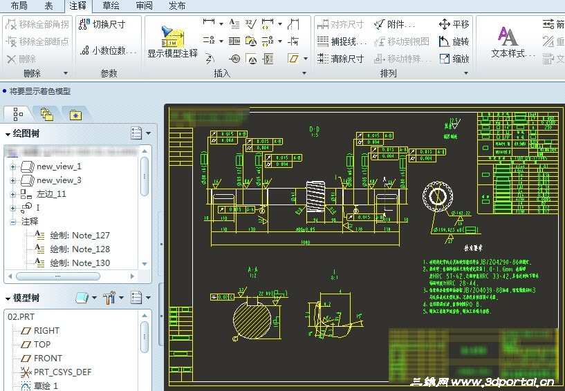Viewport: 565px width, 391px height.
Task: Select the balloon note icon
Action: [234, 58]
